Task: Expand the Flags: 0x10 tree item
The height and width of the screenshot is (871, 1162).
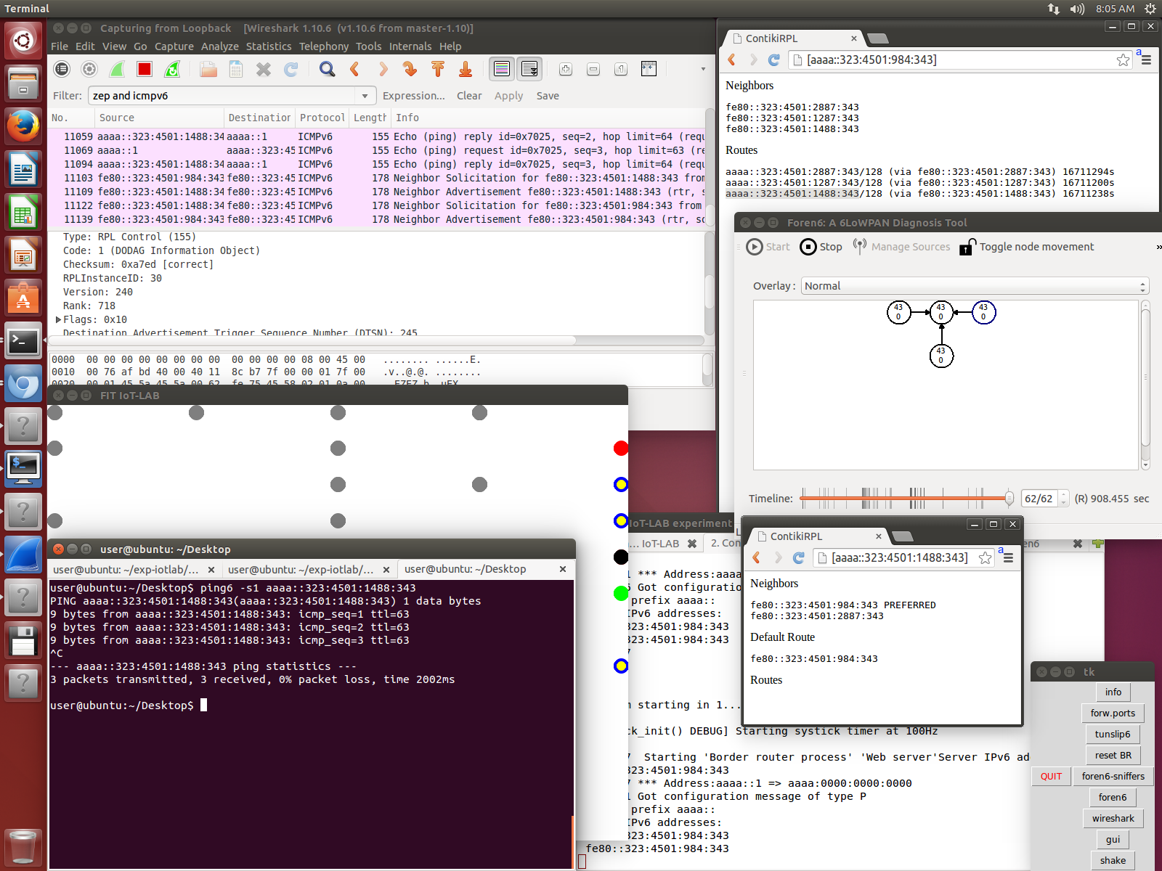Action: click(59, 319)
